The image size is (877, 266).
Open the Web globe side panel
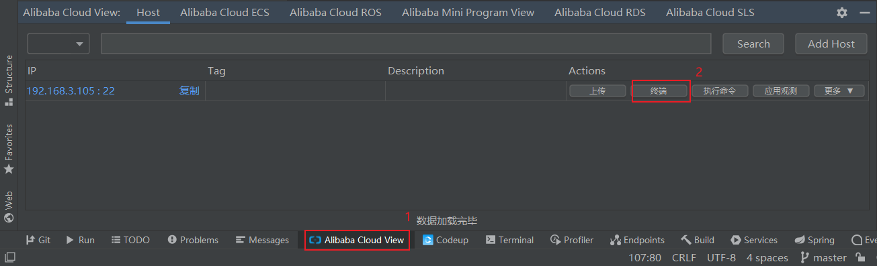(9, 206)
